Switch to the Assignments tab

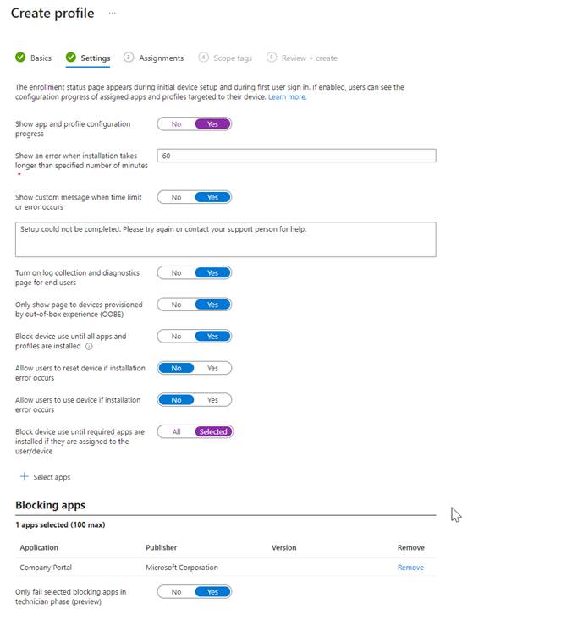click(x=161, y=58)
